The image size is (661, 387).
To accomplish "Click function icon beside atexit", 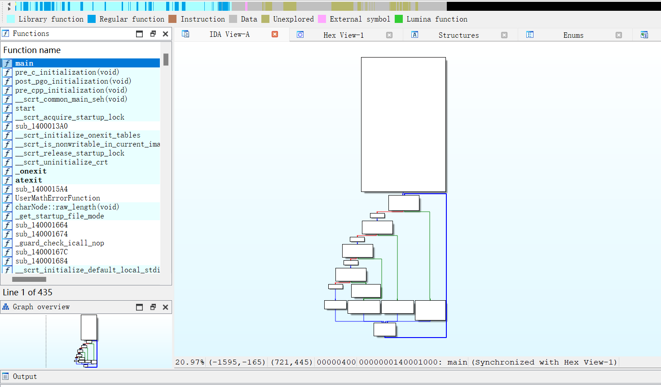I will tap(8, 180).
